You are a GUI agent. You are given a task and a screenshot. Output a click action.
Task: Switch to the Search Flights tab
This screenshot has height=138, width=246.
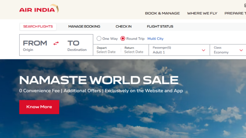38,27
